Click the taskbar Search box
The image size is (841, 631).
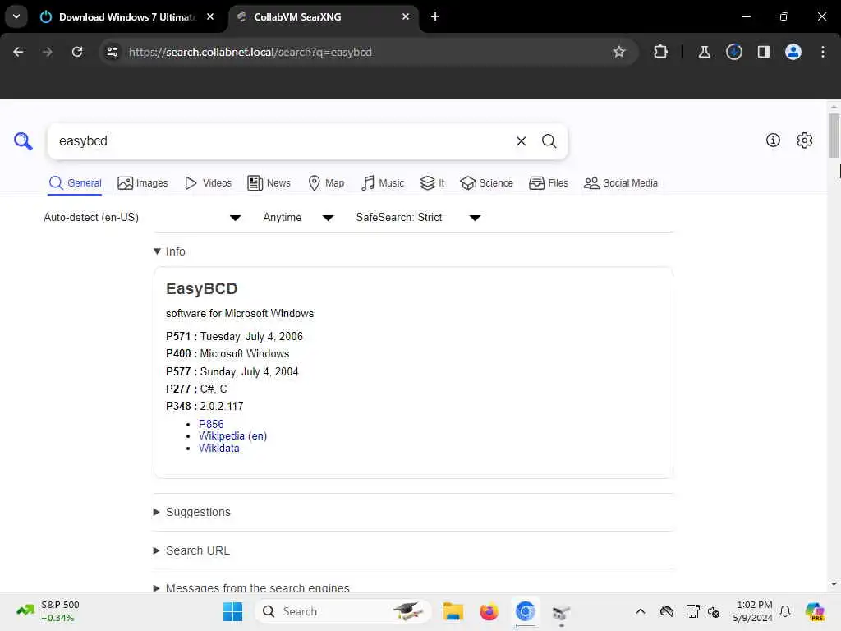[x=343, y=611]
